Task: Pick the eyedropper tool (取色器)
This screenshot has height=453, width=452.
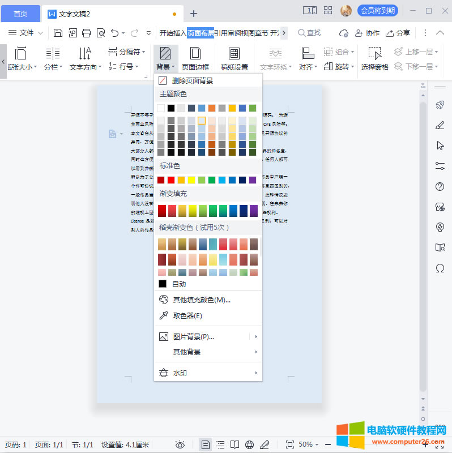Action: pyautogui.click(x=187, y=315)
